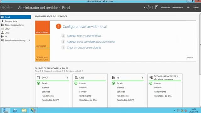This screenshot has width=201, height=113.
Task: Select the Novedades tile
Action: tap(42, 41)
